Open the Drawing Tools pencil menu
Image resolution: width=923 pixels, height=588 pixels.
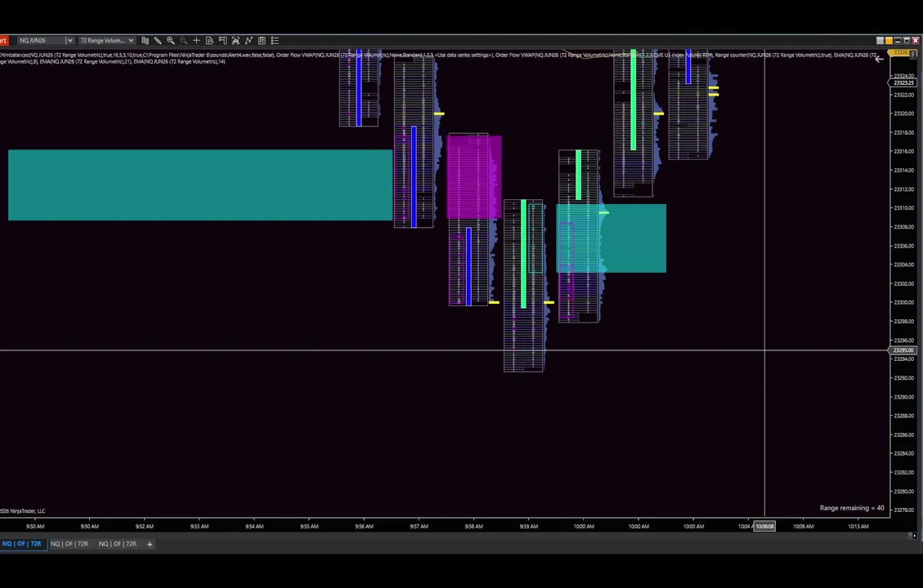tap(158, 41)
